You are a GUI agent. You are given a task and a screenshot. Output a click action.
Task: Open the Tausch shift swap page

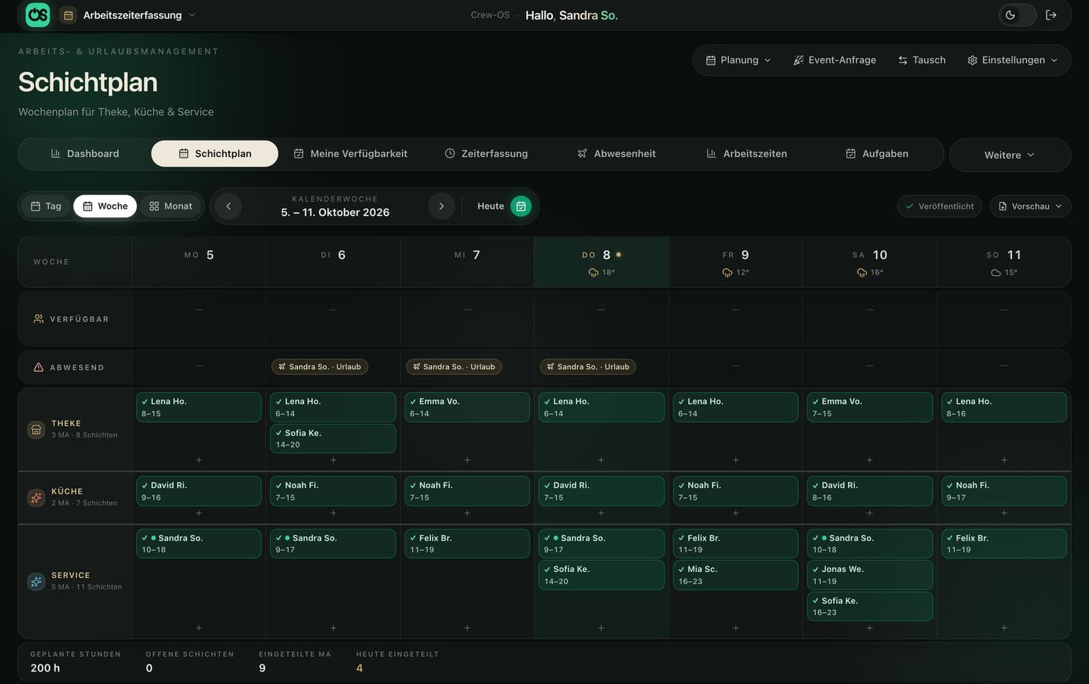pos(922,60)
